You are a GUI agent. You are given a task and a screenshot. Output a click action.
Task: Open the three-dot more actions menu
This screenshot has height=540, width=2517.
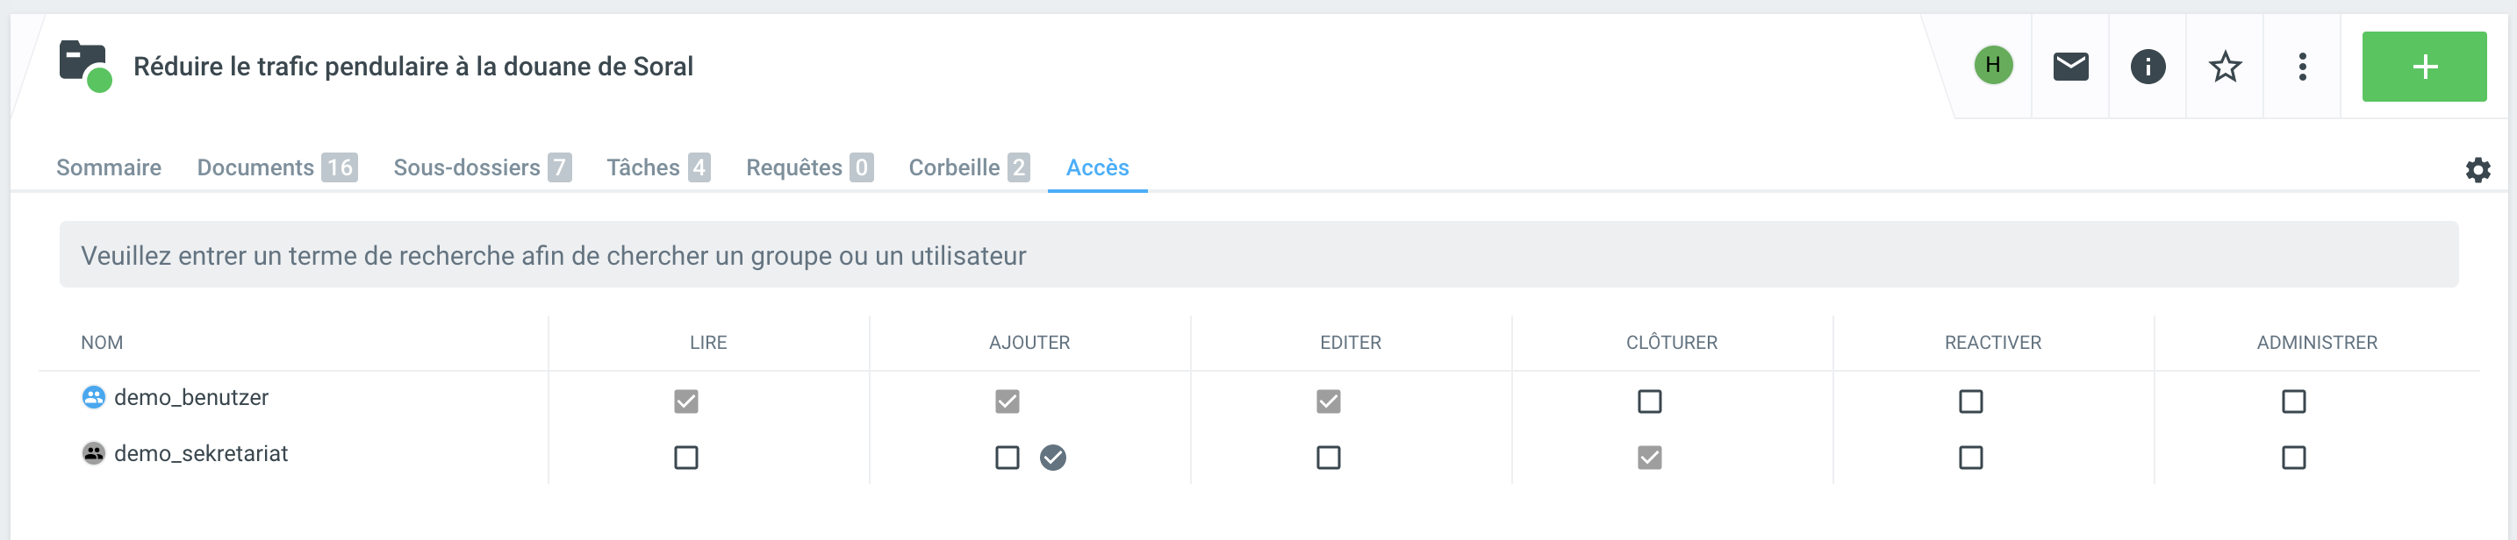2302,67
